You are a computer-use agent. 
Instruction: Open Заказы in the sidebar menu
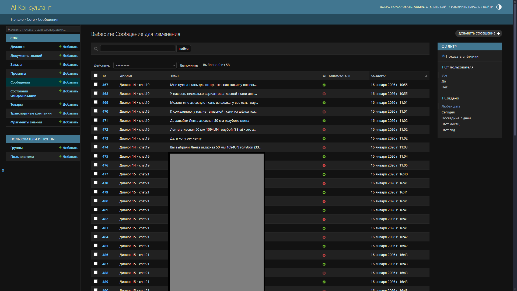coord(16,65)
